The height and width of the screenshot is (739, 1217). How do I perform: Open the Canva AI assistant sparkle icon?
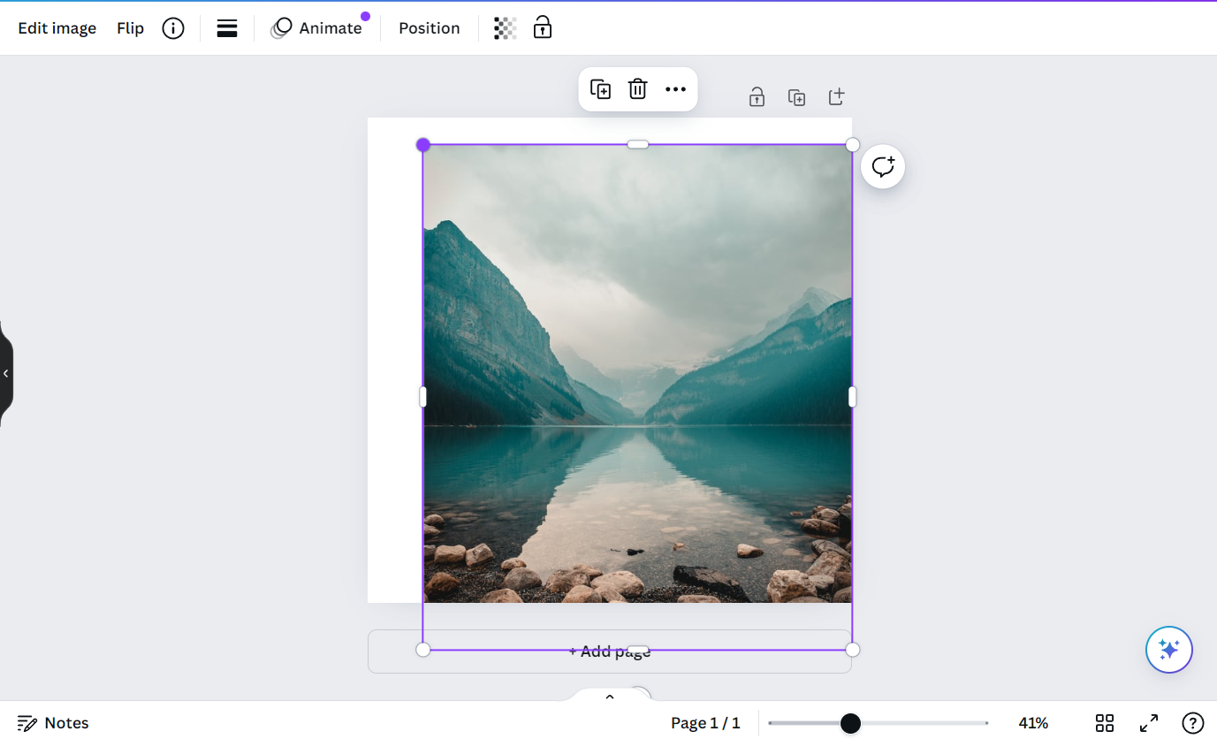(x=1168, y=650)
